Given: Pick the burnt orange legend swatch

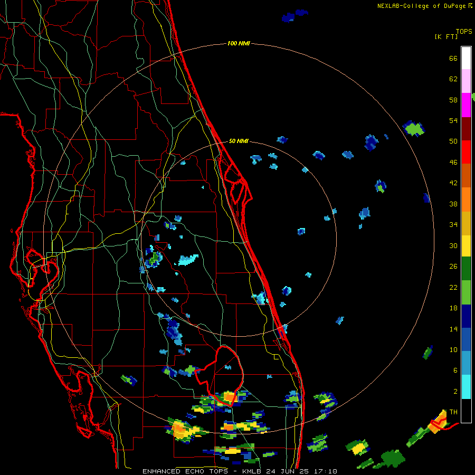Looking at the screenshot, I should point(466,175).
